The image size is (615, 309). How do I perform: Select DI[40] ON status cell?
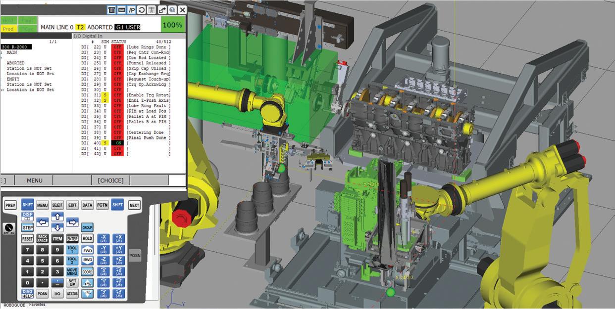tap(117, 143)
